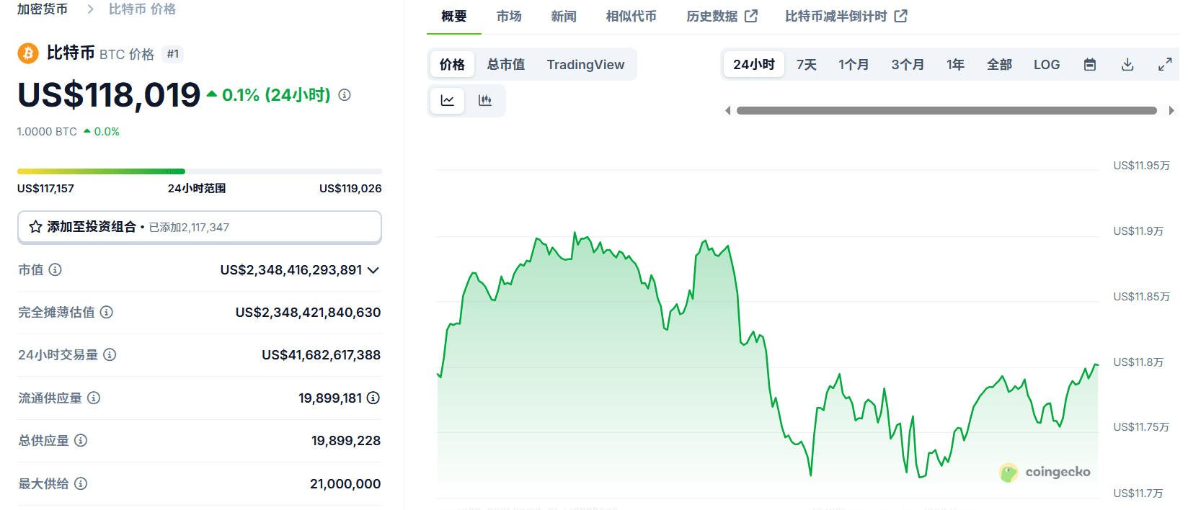Click external link icon beside 历史数据

click(751, 16)
